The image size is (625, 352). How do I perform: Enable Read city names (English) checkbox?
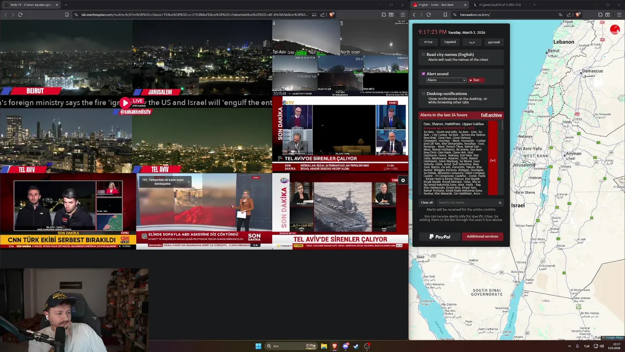tap(423, 55)
